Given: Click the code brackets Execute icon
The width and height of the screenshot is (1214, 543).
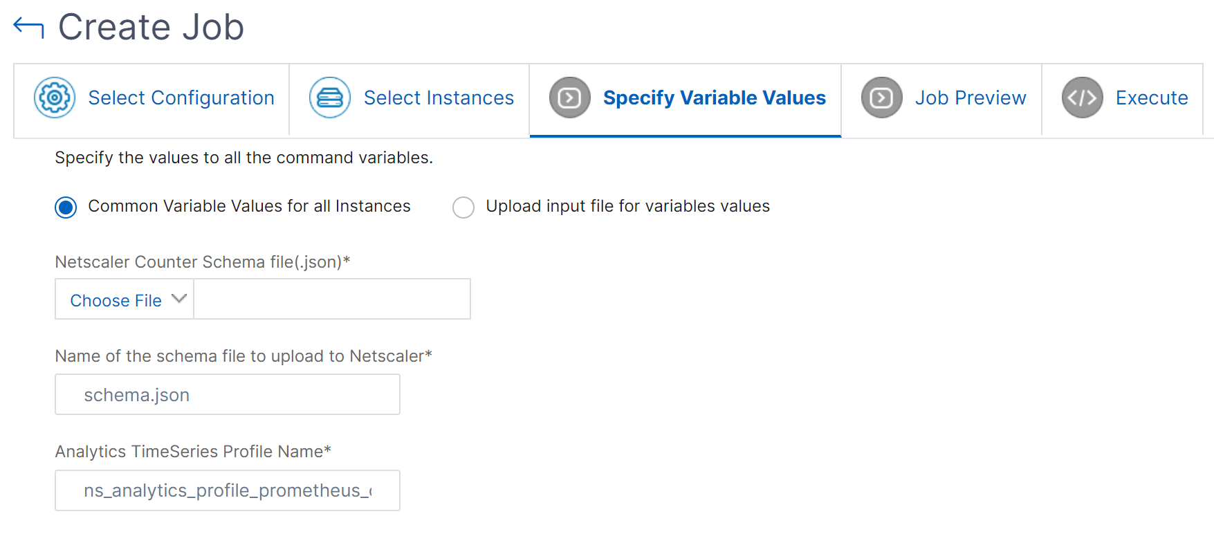Looking at the screenshot, I should pos(1083,98).
